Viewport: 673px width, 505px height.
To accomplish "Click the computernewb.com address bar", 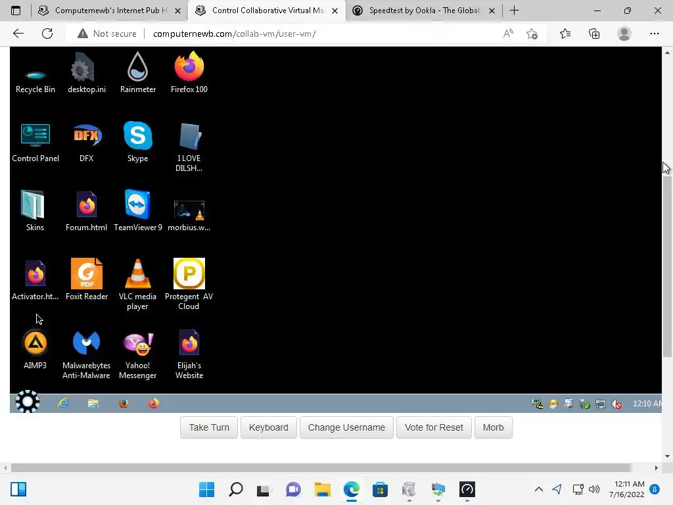I will (235, 34).
